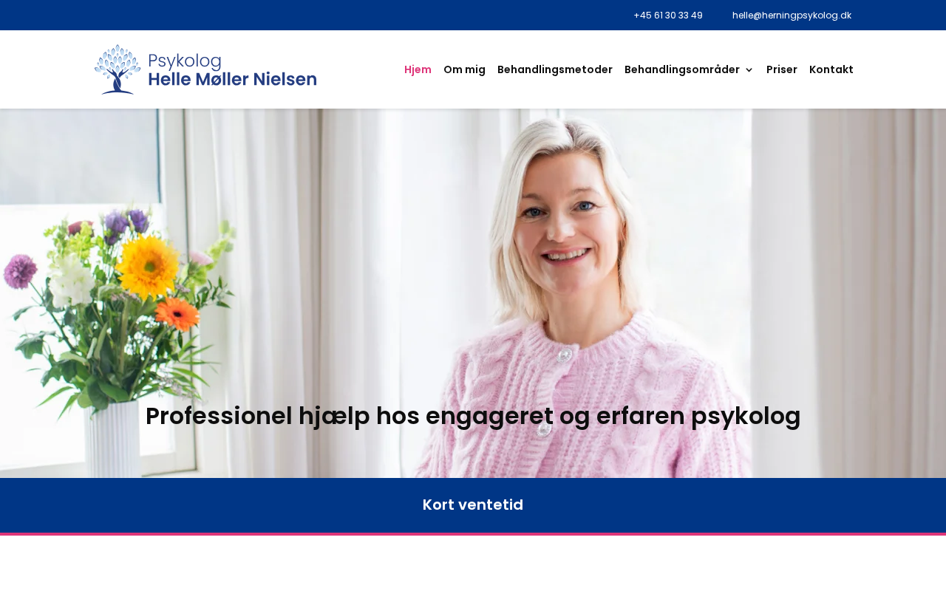Click the tree logo icon
Screen dimensions: 946x591
pos(118,69)
